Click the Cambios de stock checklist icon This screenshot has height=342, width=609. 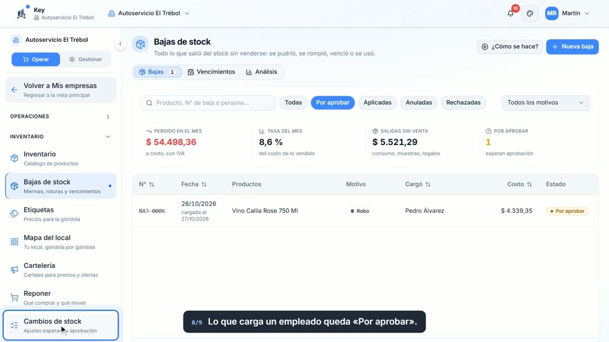pyautogui.click(x=15, y=326)
